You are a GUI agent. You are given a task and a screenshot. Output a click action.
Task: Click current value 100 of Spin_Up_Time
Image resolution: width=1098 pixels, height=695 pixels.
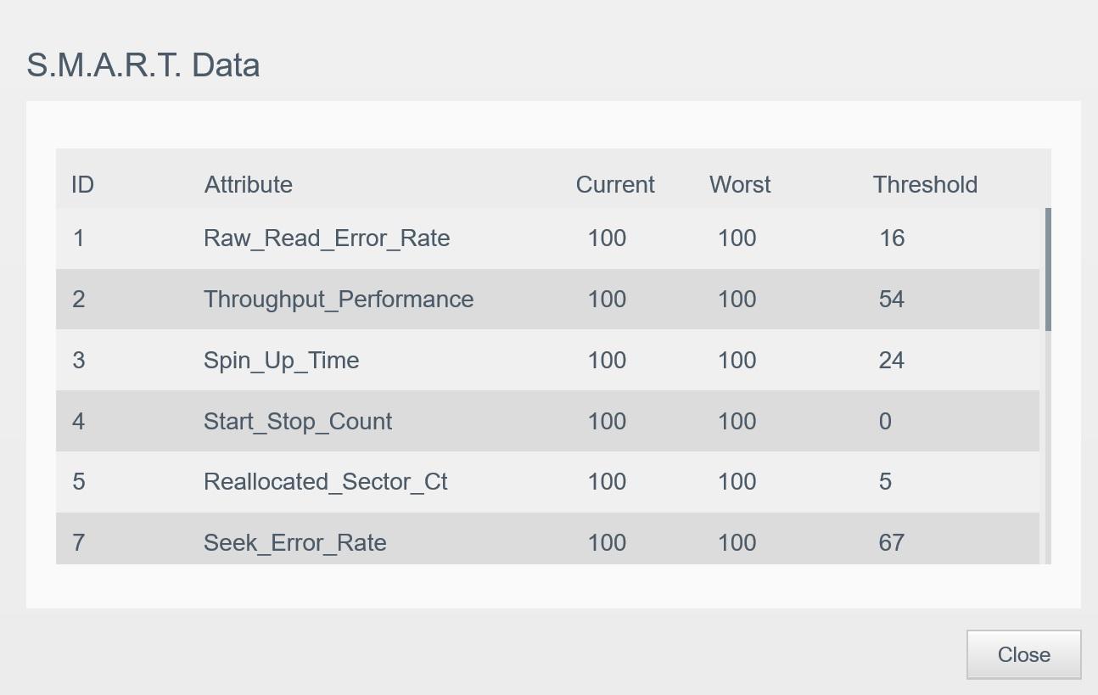(x=607, y=361)
